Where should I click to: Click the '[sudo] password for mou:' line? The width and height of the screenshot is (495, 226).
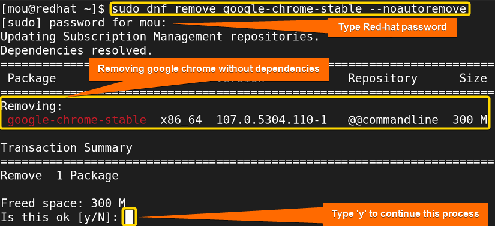tap(83, 23)
